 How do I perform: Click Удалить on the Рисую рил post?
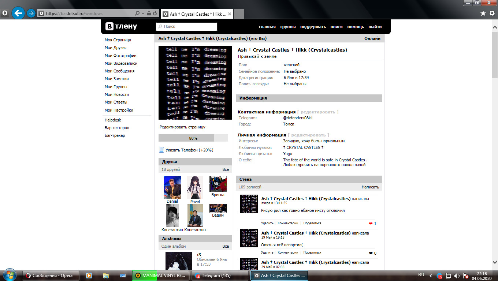(x=267, y=223)
